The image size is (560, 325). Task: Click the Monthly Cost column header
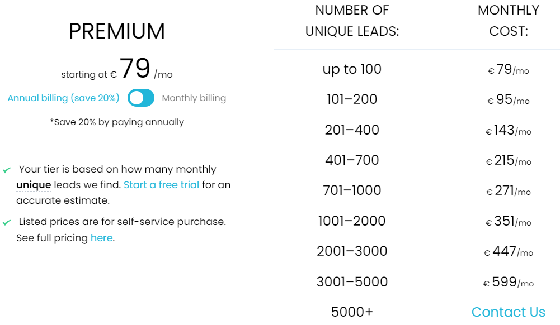point(508,21)
